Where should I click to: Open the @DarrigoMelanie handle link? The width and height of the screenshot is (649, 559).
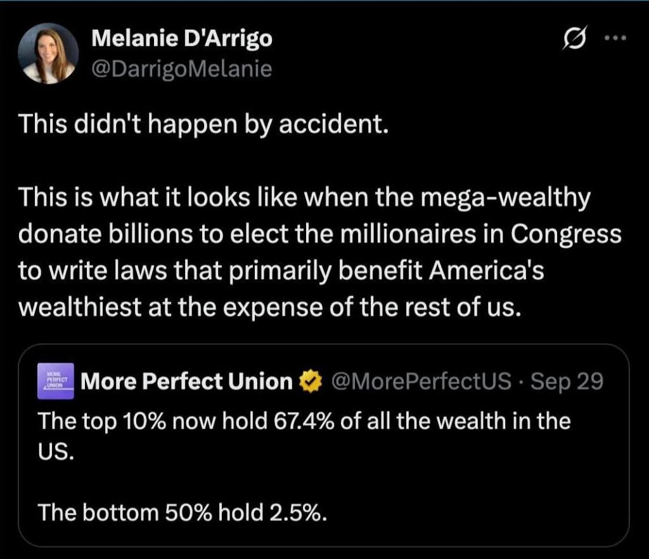182,68
